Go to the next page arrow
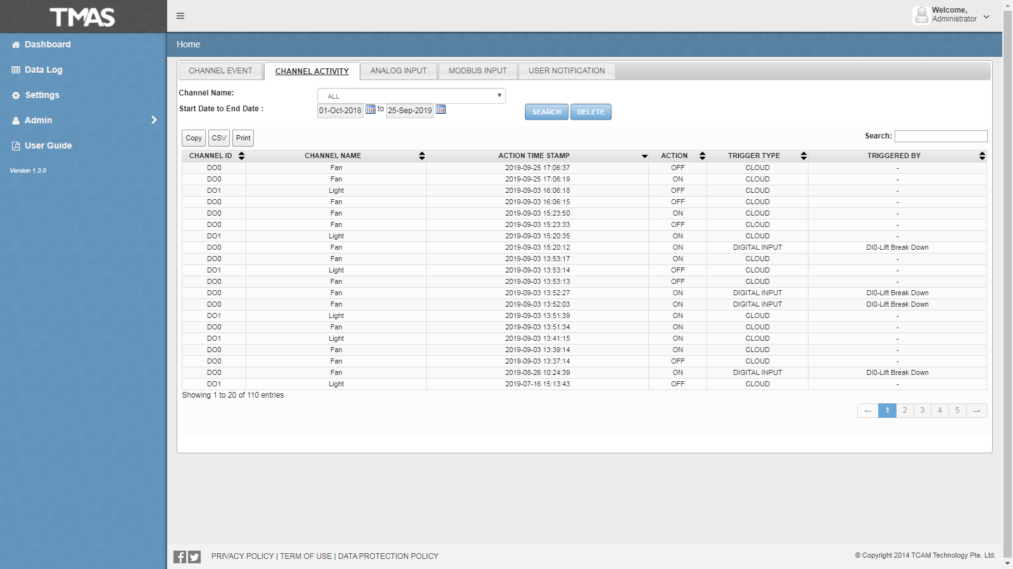 point(976,410)
